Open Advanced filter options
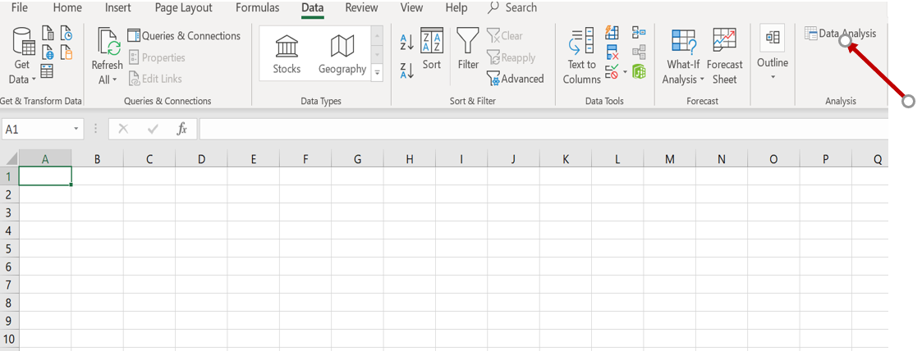The image size is (922, 351). click(x=516, y=79)
